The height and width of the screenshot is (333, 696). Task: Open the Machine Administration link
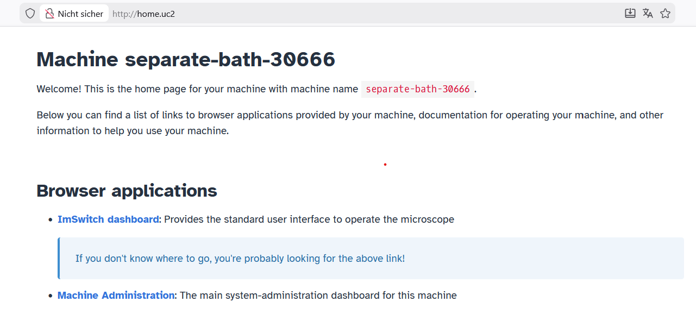(x=116, y=295)
